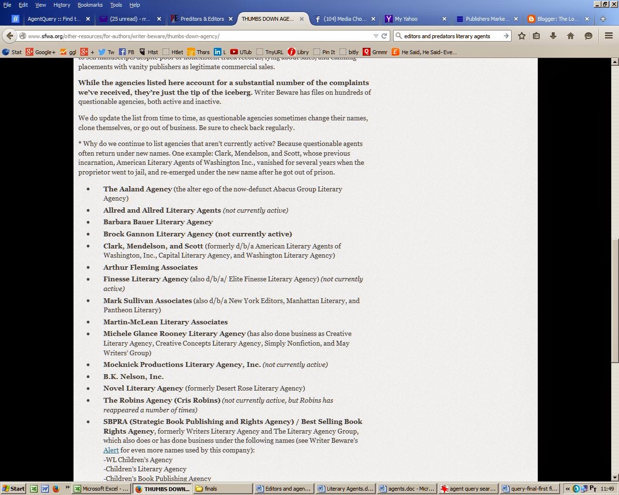This screenshot has width=619, height=495.
Task: Open the Help menu
Action: (x=134, y=5)
